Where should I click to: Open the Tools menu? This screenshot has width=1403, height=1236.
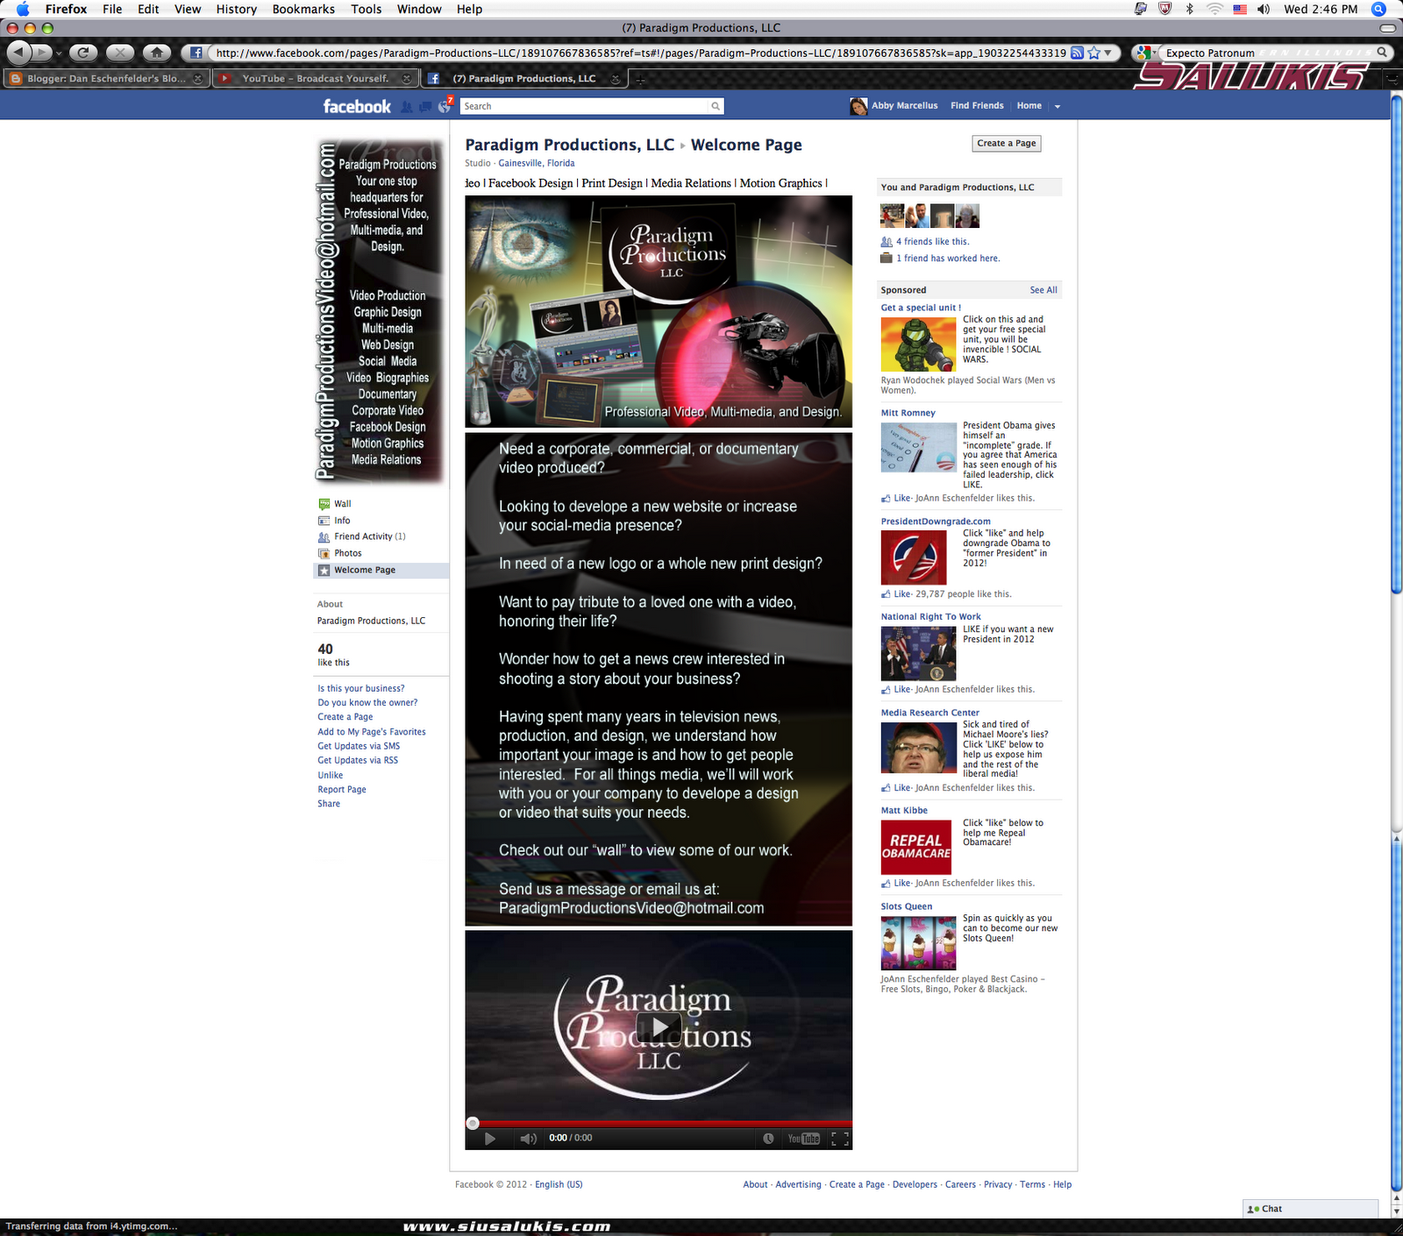(366, 9)
